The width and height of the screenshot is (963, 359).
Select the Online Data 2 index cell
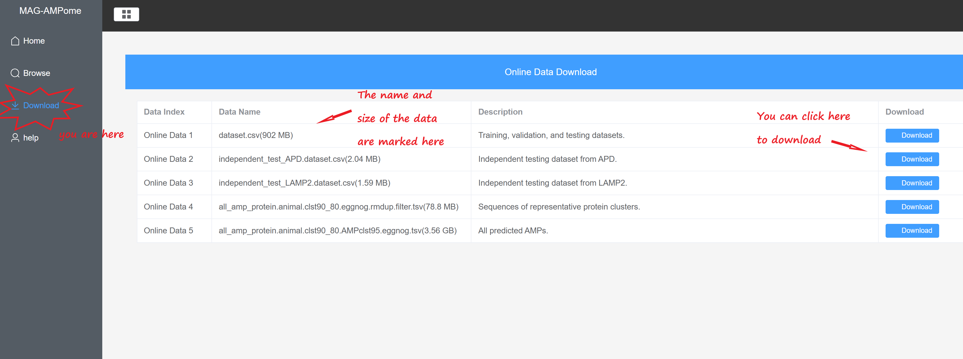coord(168,159)
